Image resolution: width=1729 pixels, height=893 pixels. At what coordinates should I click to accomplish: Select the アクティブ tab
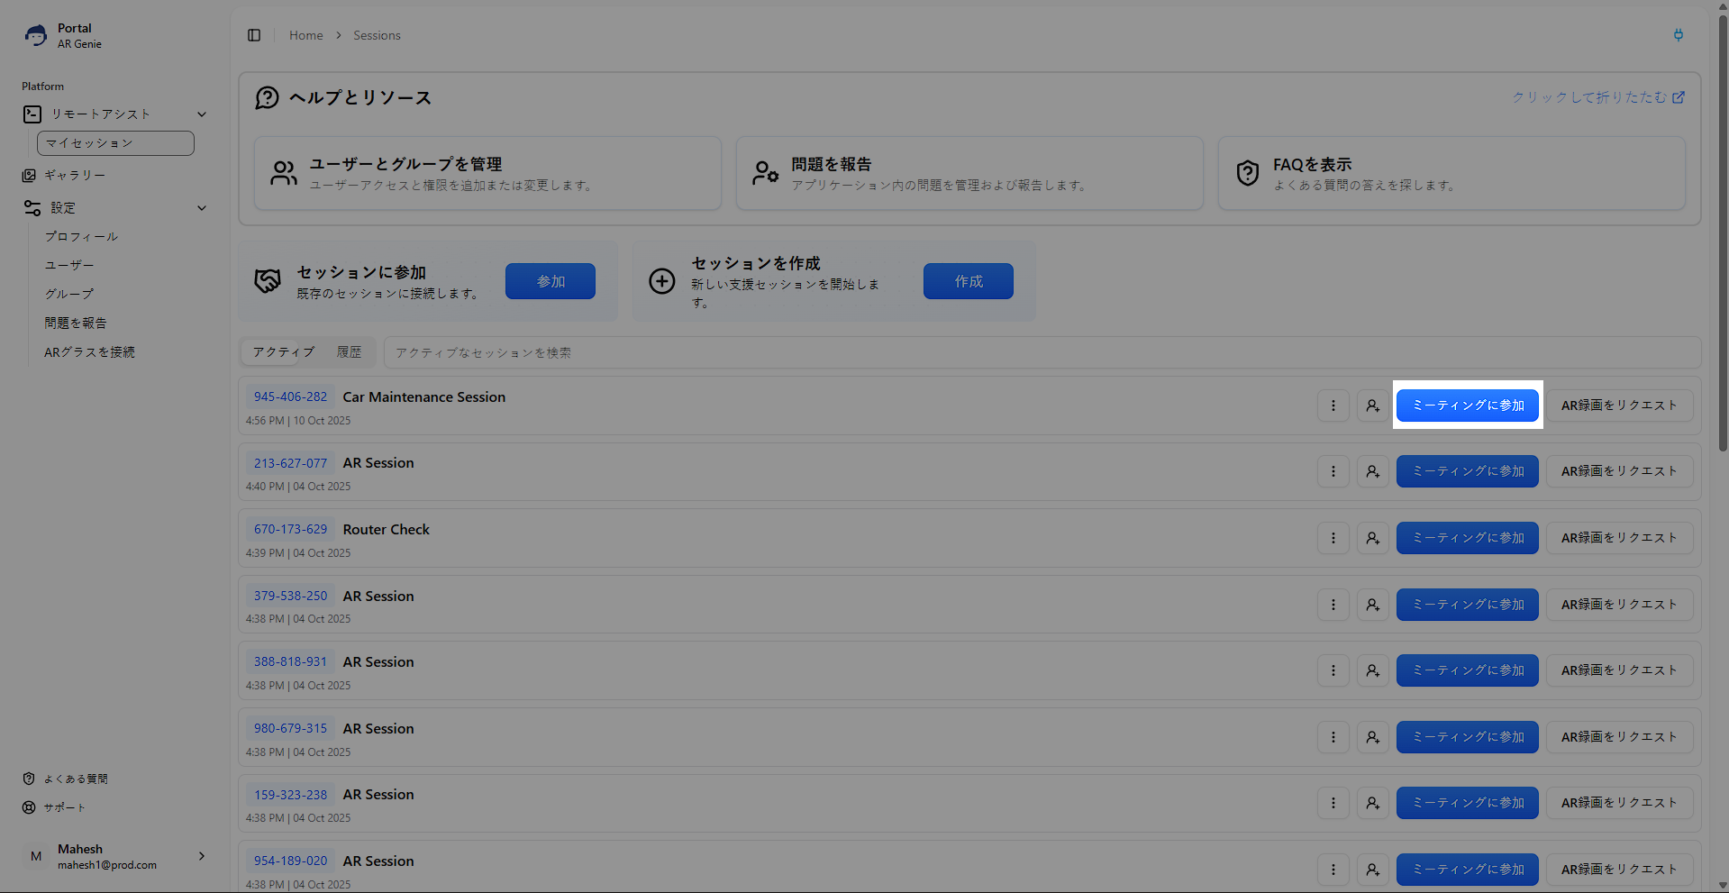tap(283, 352)
